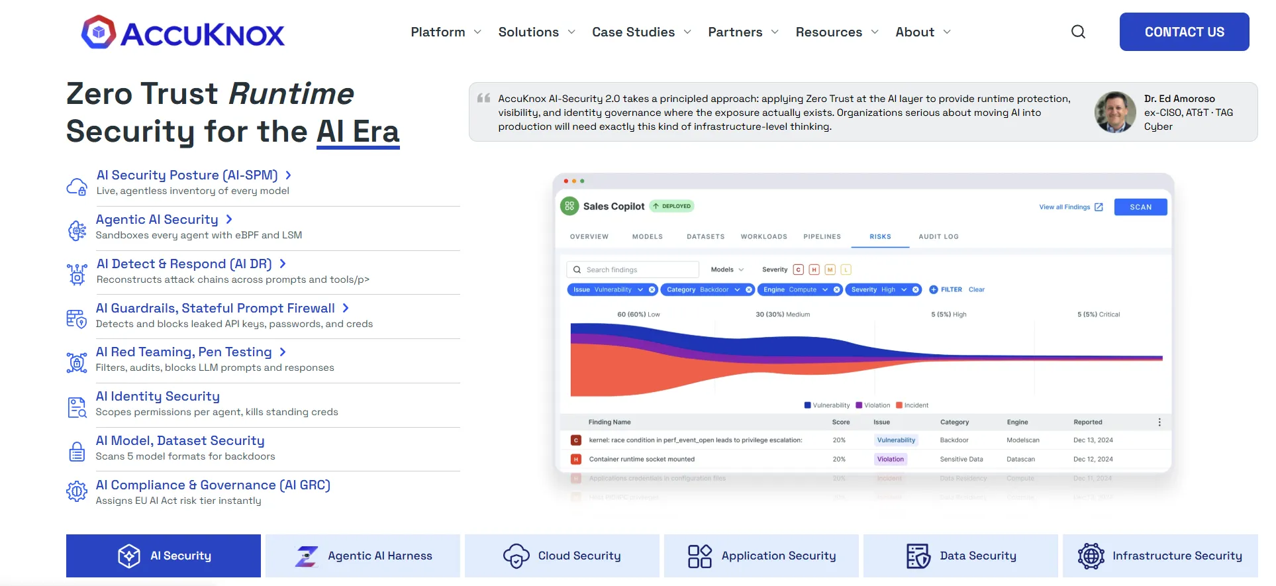Expand the Platform menu
This screenshot has height=586, width=1276.
coord(446,32)
